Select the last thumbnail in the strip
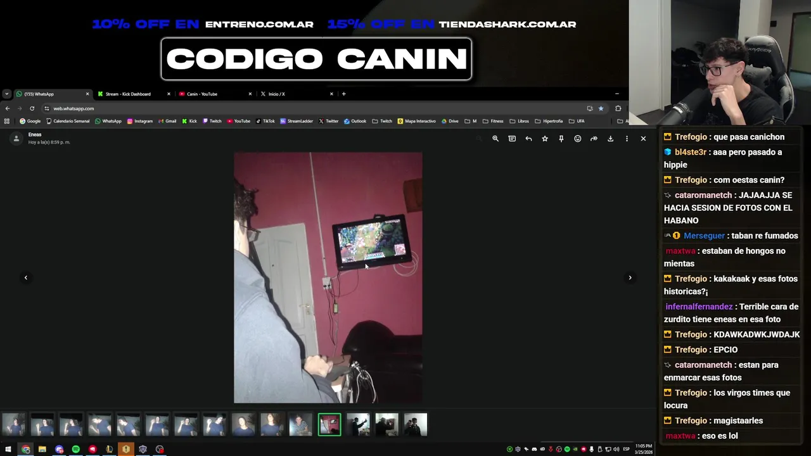The width and height of the screenshot is (811, 456). click(x=416, y=424)
